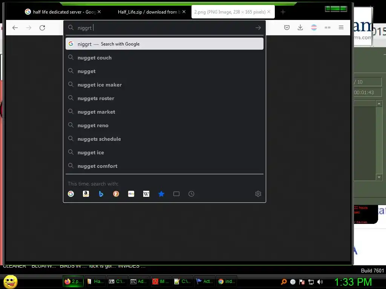Search this time with Amazon

tap(86, 194)
